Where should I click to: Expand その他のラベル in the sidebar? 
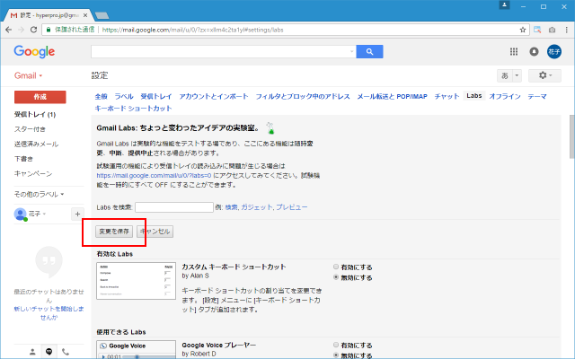(39, 194)
